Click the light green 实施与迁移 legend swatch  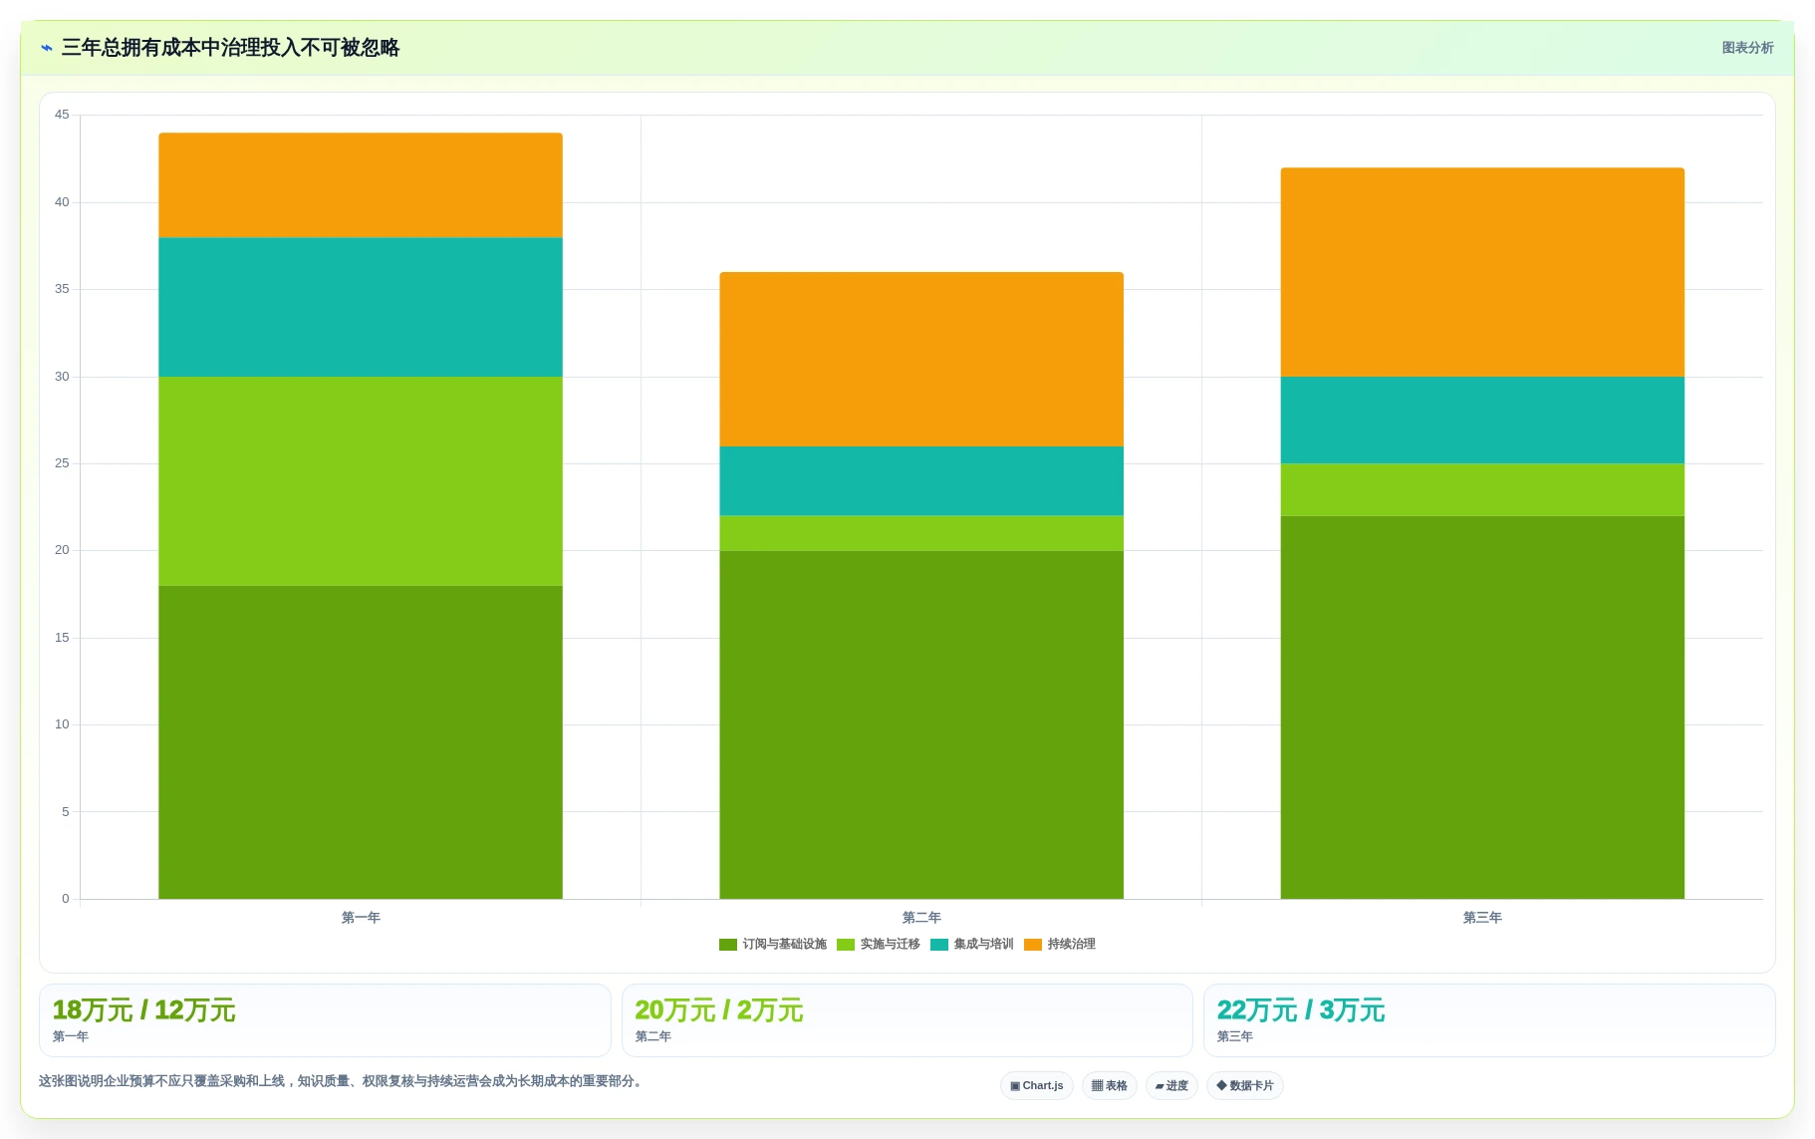coord(846,945)
